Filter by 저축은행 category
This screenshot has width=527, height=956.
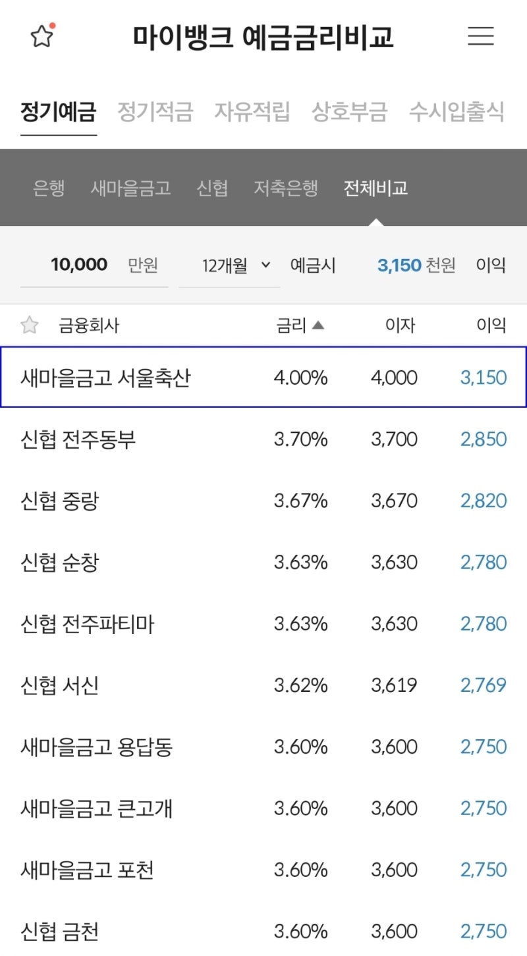[x=286, y=188]
